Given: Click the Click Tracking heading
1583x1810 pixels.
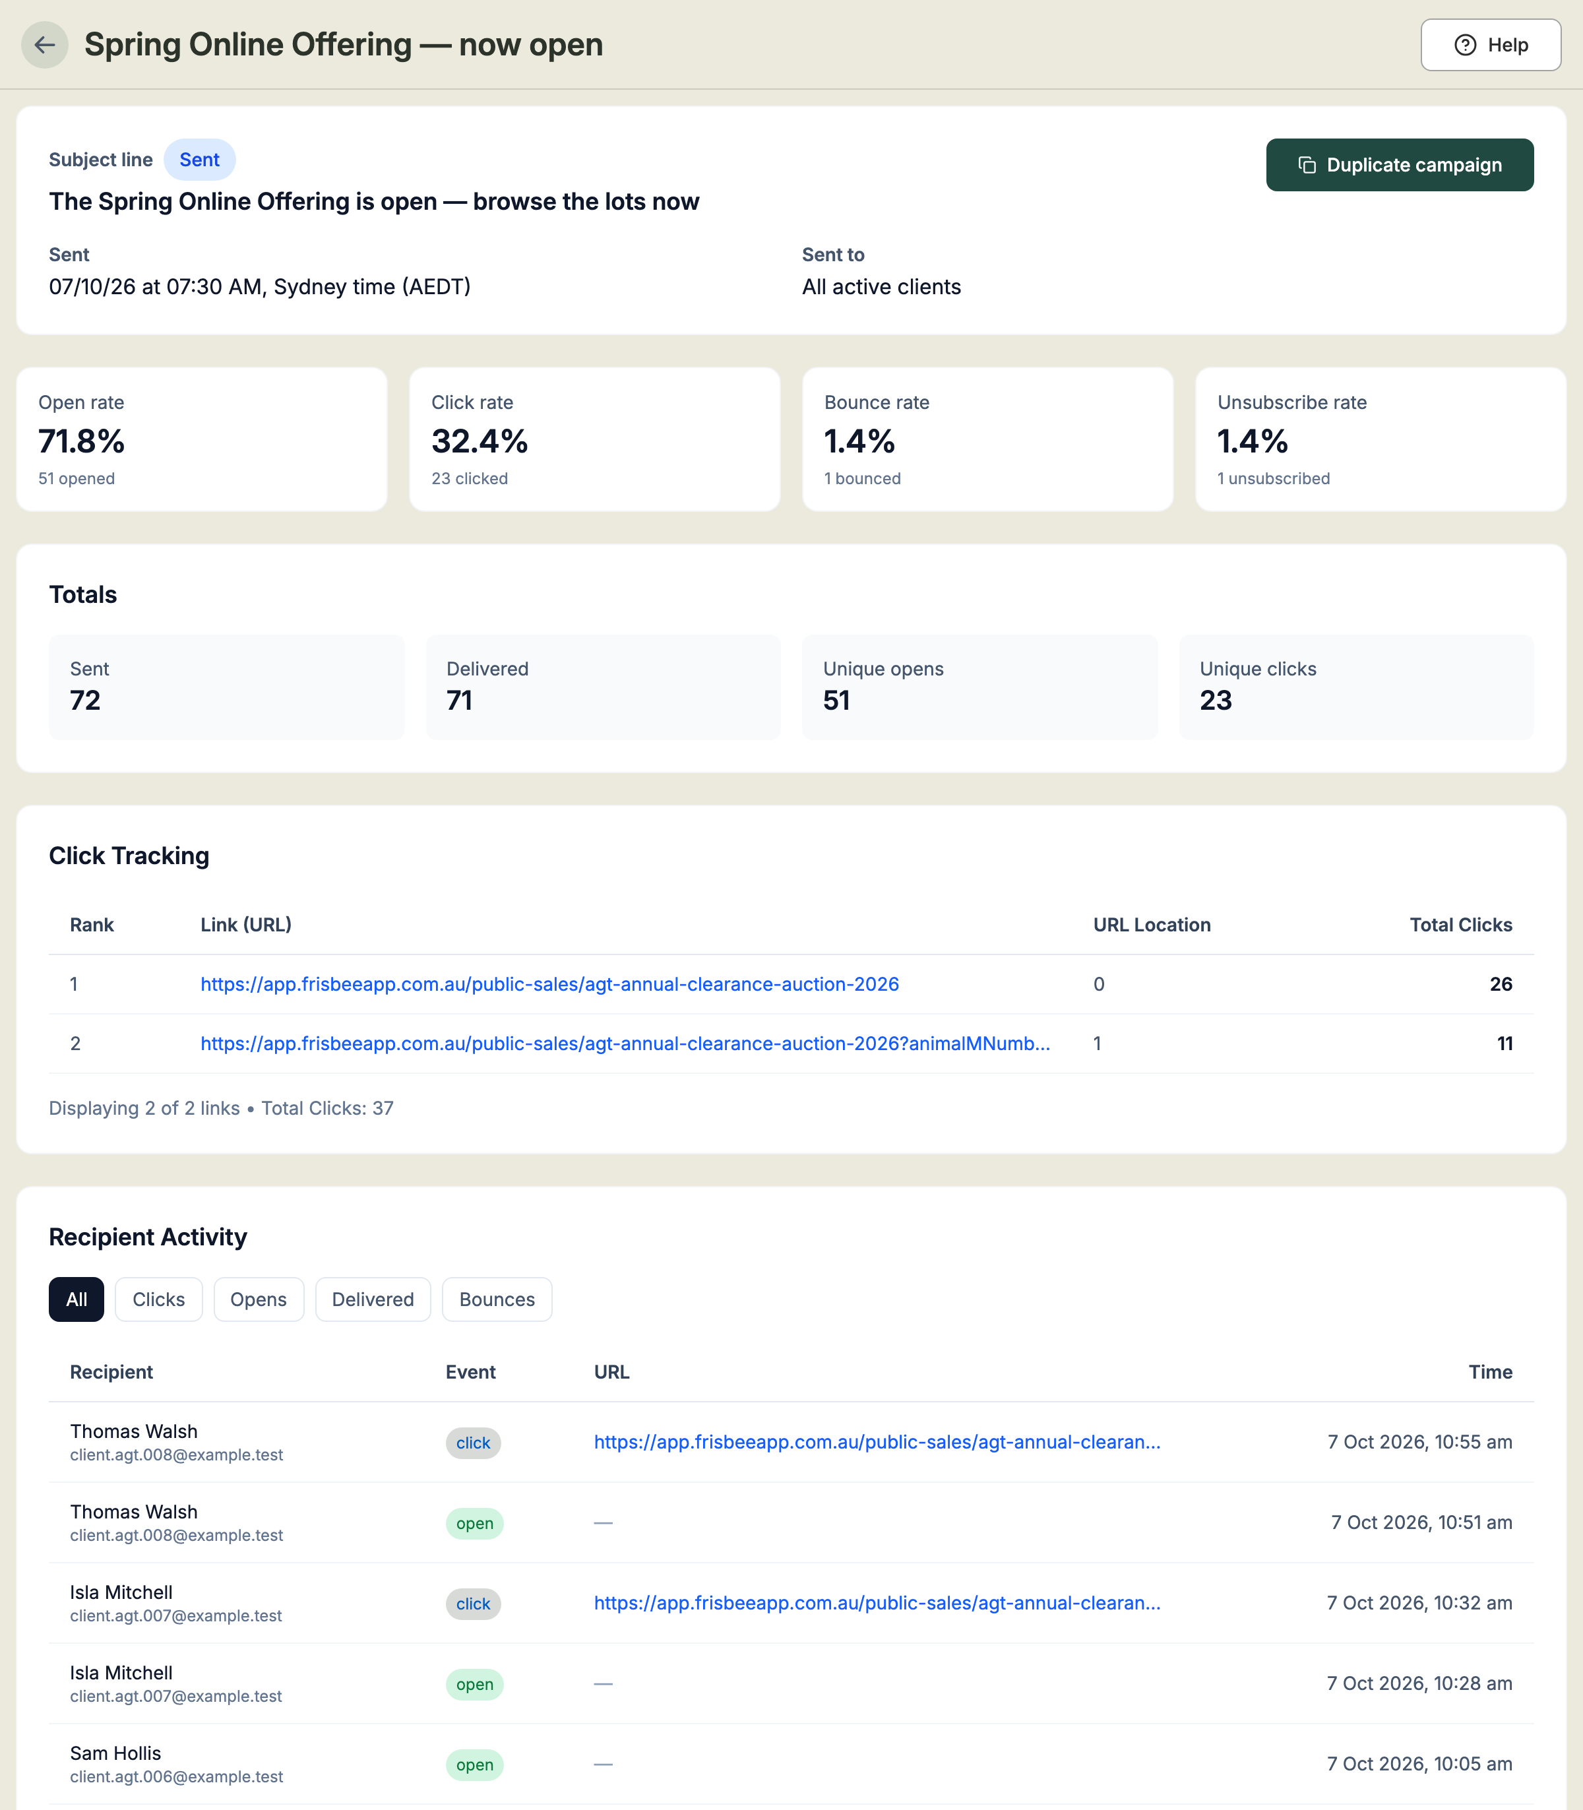Looking at the screenshot, I should [129, 855].
